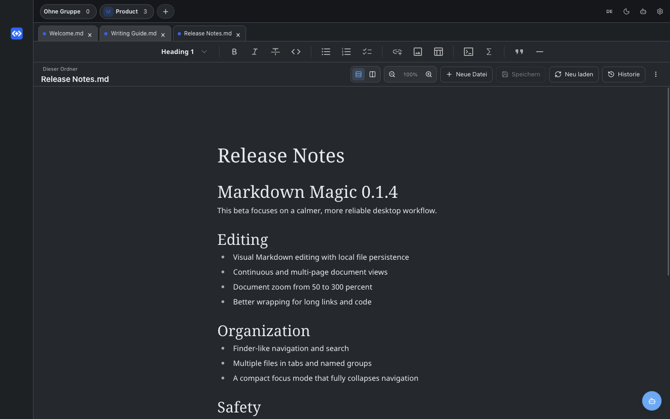
Task: Select the Product tab group
Action: coord(127,12)
